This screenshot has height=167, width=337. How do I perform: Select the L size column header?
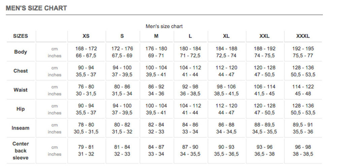pyautogui.click(x=190, y=36)
